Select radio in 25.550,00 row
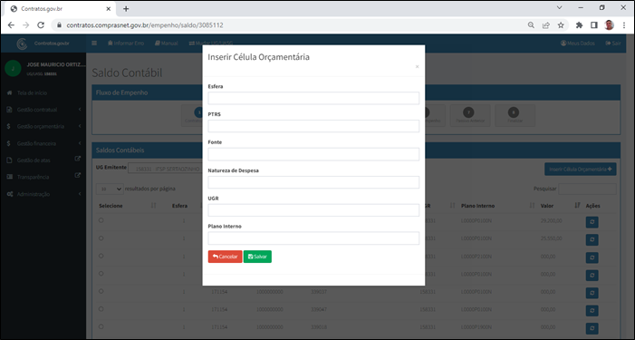 point(101,238)
